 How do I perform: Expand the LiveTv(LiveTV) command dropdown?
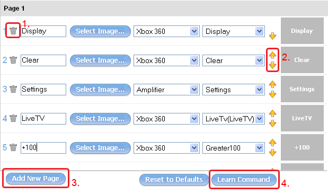click(x=234, y=119)
